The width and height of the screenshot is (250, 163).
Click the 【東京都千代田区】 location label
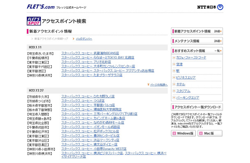click(39, 67)
